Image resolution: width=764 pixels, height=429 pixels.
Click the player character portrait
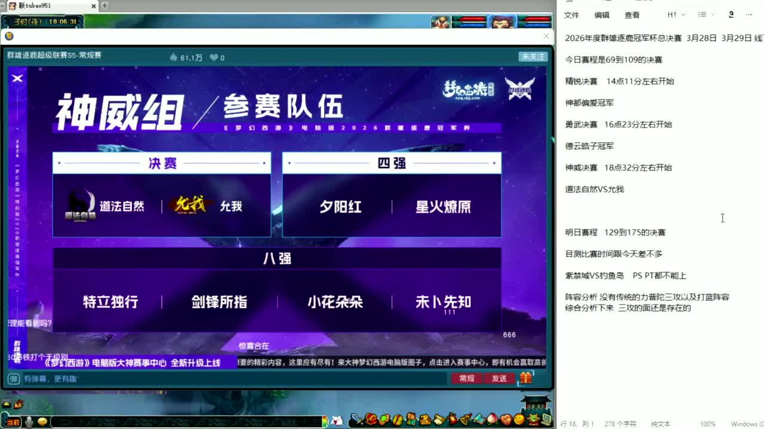(x=503, y=22)
